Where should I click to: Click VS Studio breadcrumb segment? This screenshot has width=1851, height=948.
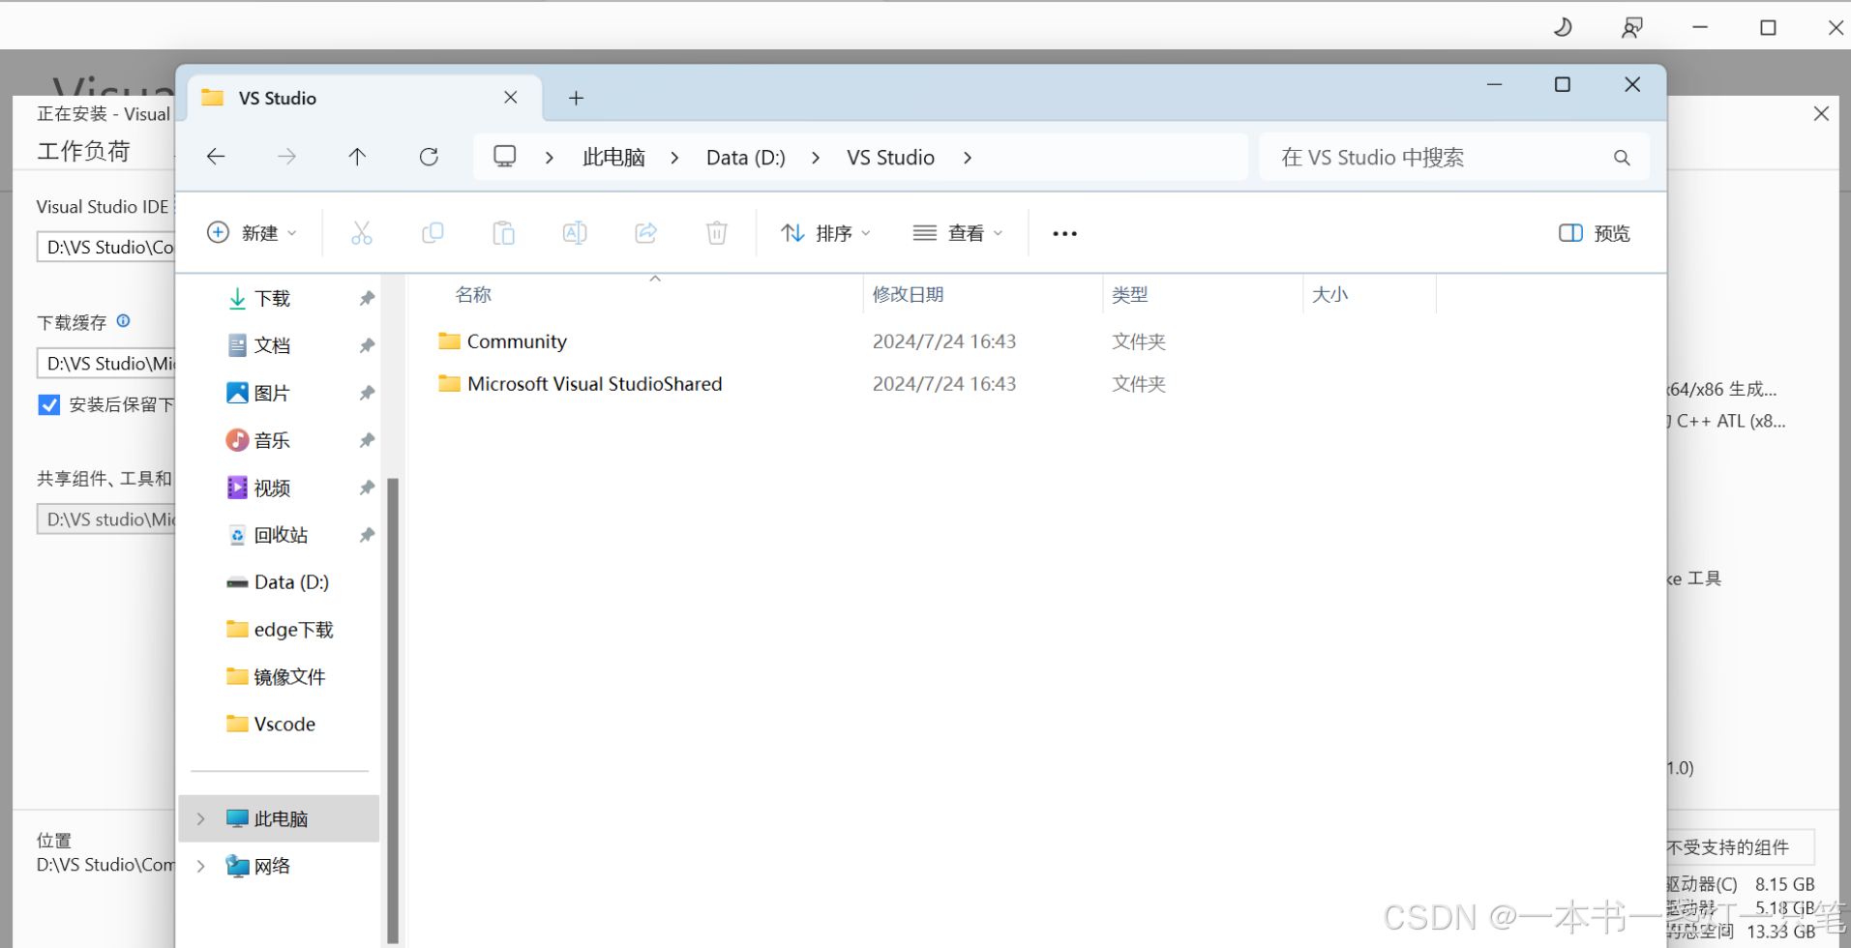[x=890, y=158]
